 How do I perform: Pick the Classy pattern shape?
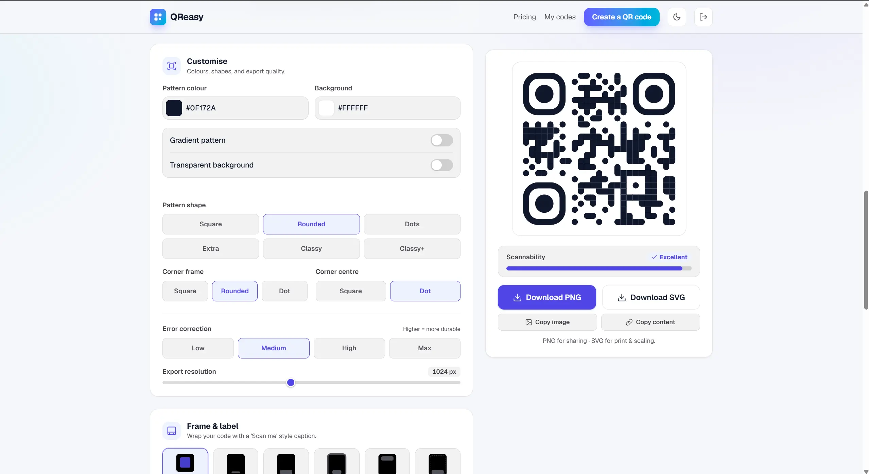[311, 249]
